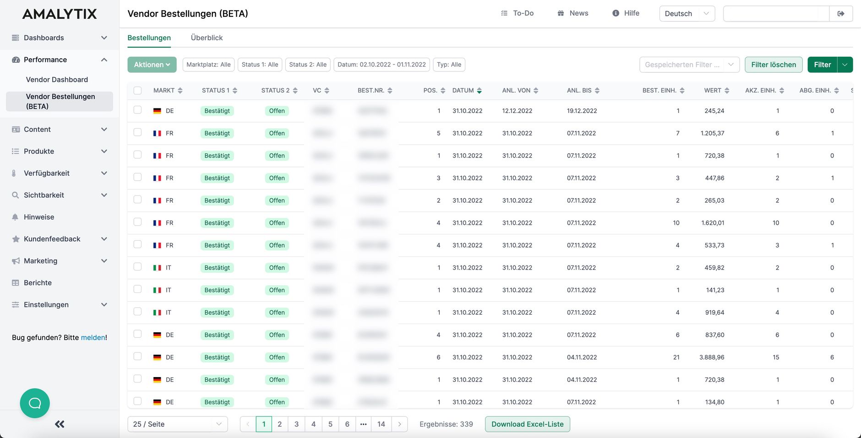Sort by ABG. EINH. column sort icon
The height and width of the screenshot is (438, 861).
pyautogui.click(x=836, y=91)
